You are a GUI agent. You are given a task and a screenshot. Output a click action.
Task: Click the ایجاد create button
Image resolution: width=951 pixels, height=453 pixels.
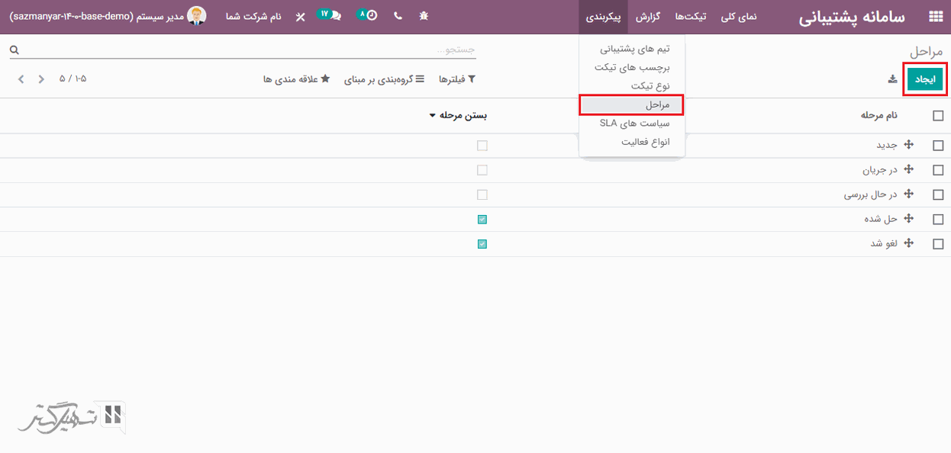(925, 79)
